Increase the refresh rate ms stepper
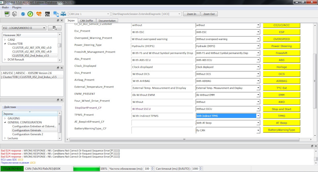Image resolution: width=318 pixels, height=172 pixels. tap(152, 168)
